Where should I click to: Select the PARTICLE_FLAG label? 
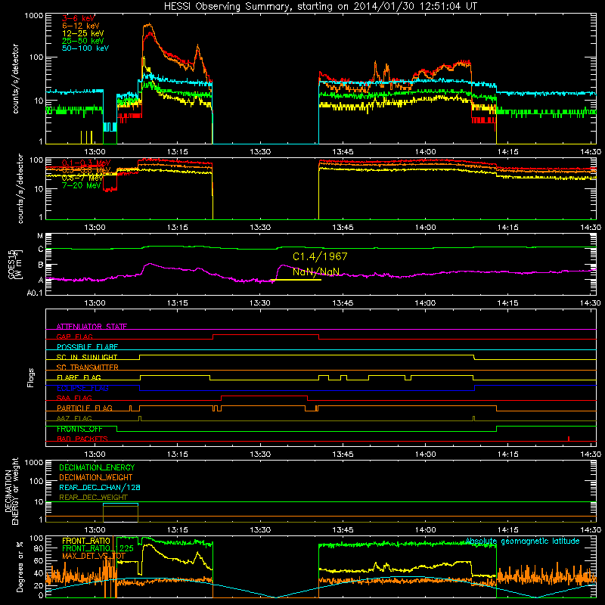tap(85, 408)
